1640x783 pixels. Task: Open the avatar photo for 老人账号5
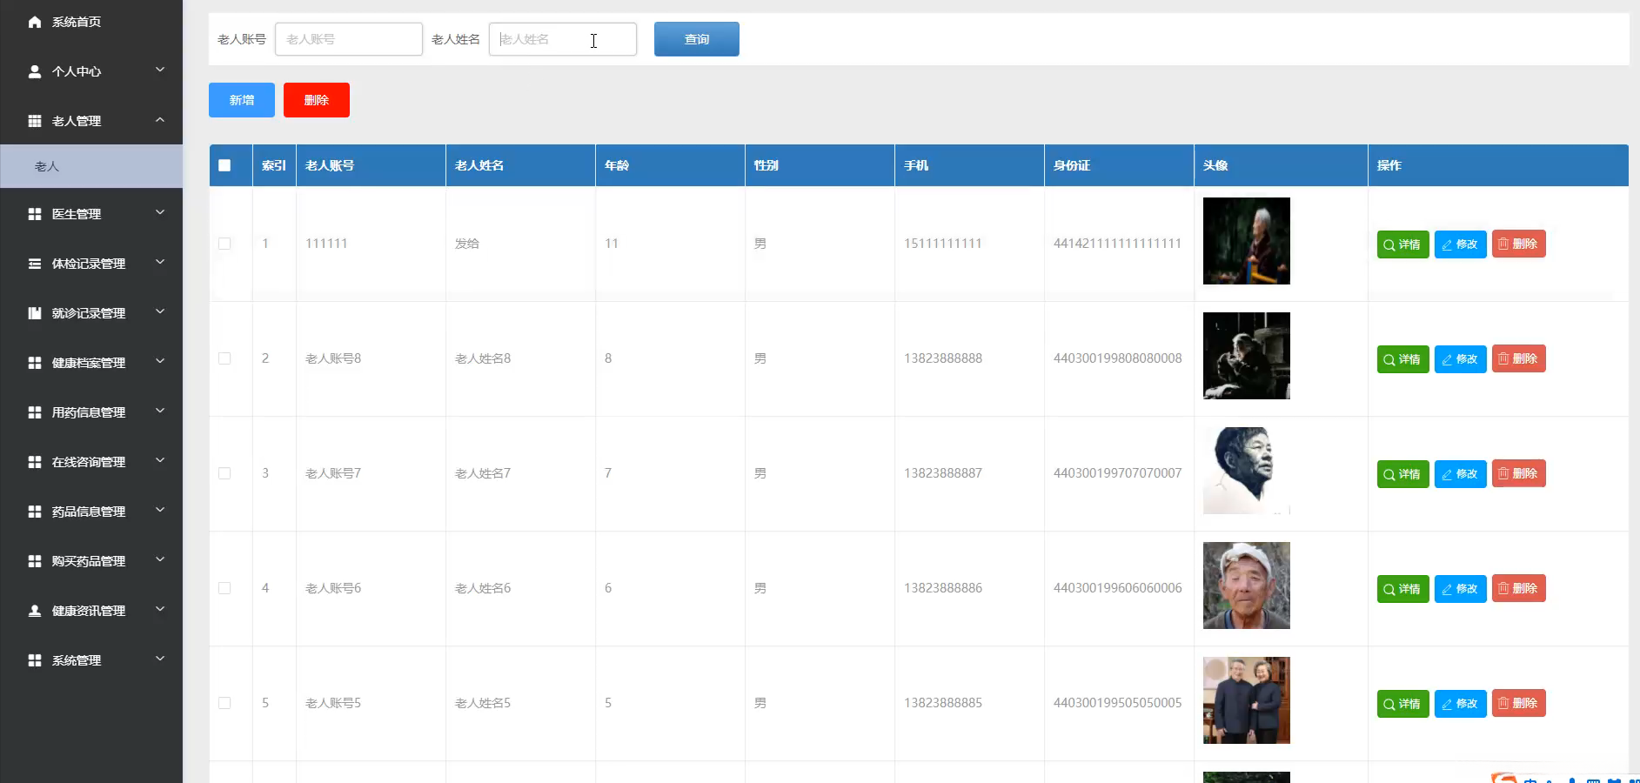point(1247,700)
